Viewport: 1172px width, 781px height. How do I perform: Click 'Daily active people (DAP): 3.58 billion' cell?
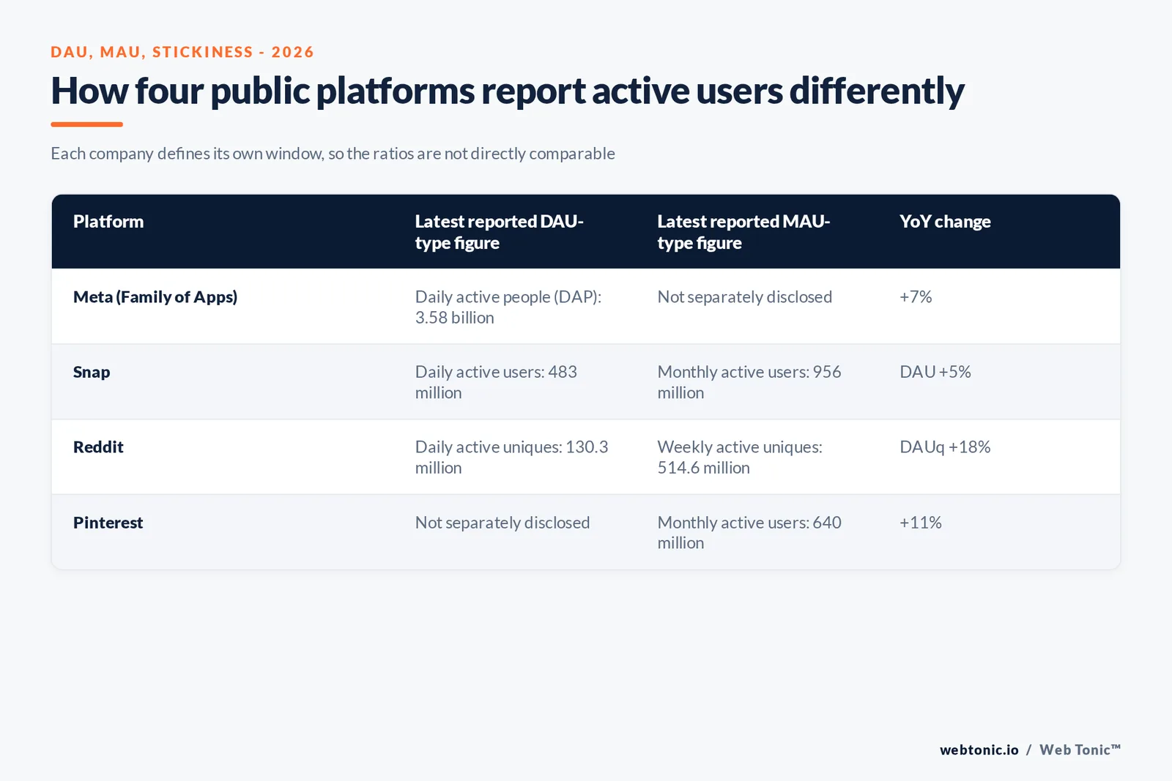click(x=508, y=307)
